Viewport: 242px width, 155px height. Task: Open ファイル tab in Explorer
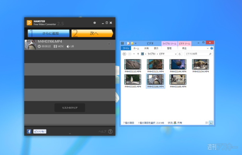point(126,48)
